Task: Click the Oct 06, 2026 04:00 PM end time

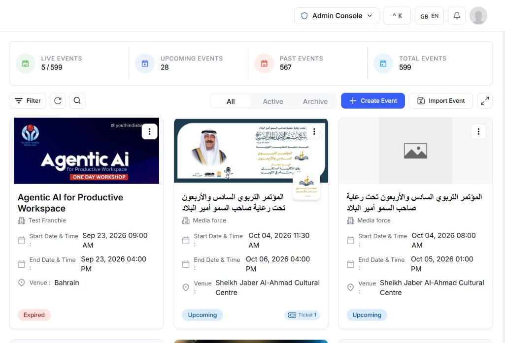Action: 278,264
